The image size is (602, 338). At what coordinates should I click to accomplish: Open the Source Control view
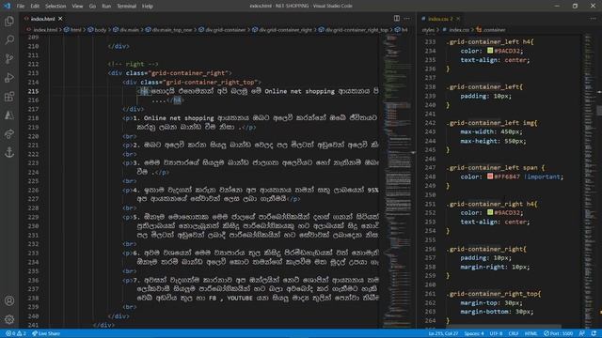coord(9,58)
